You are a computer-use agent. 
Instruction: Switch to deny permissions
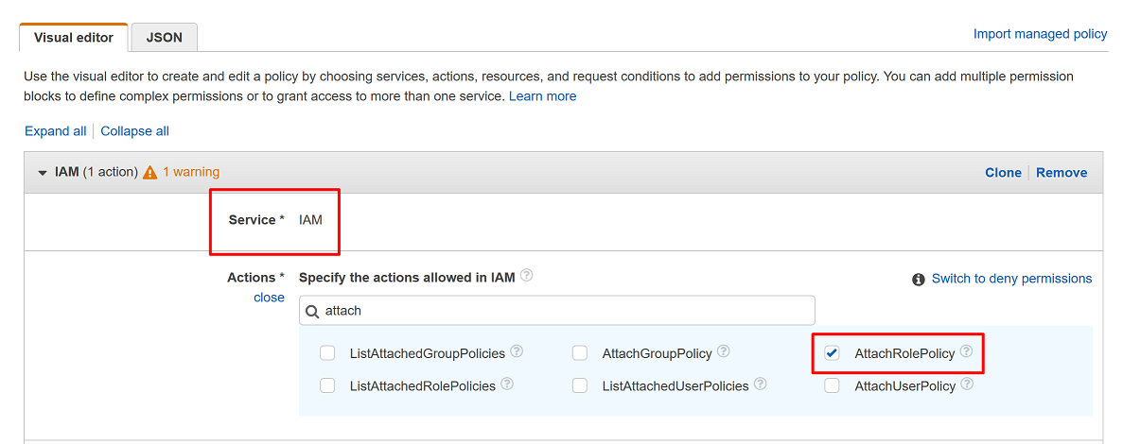[x=1011, y=278]
